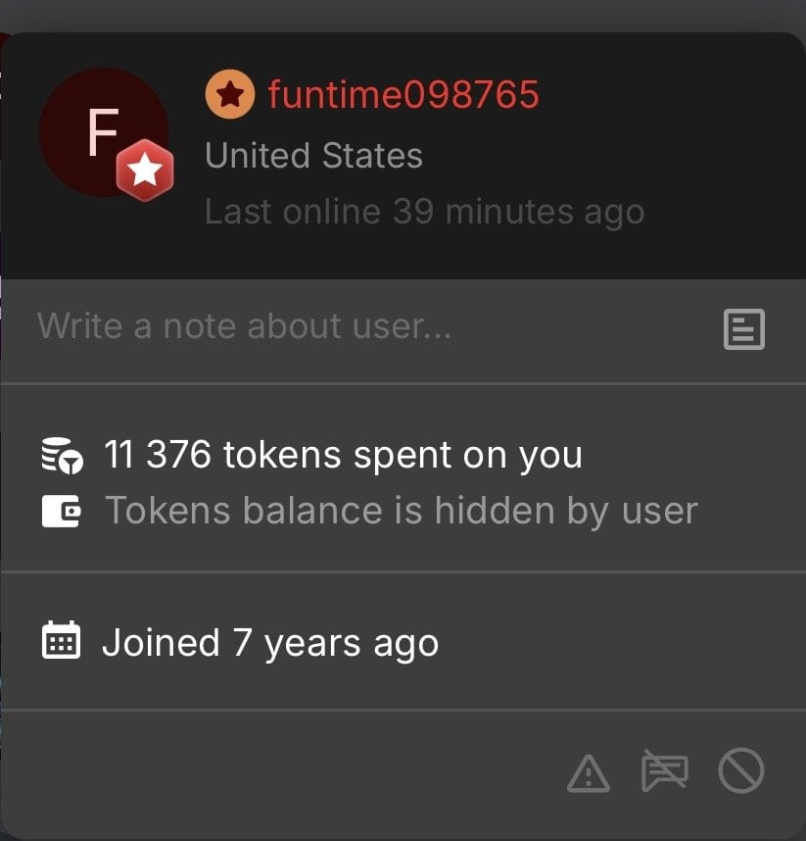Image resolution: width=806 pixels, height=841 pixels.
Task: Click the coins icon for tokens spent
Action: [x=62, y=456]
